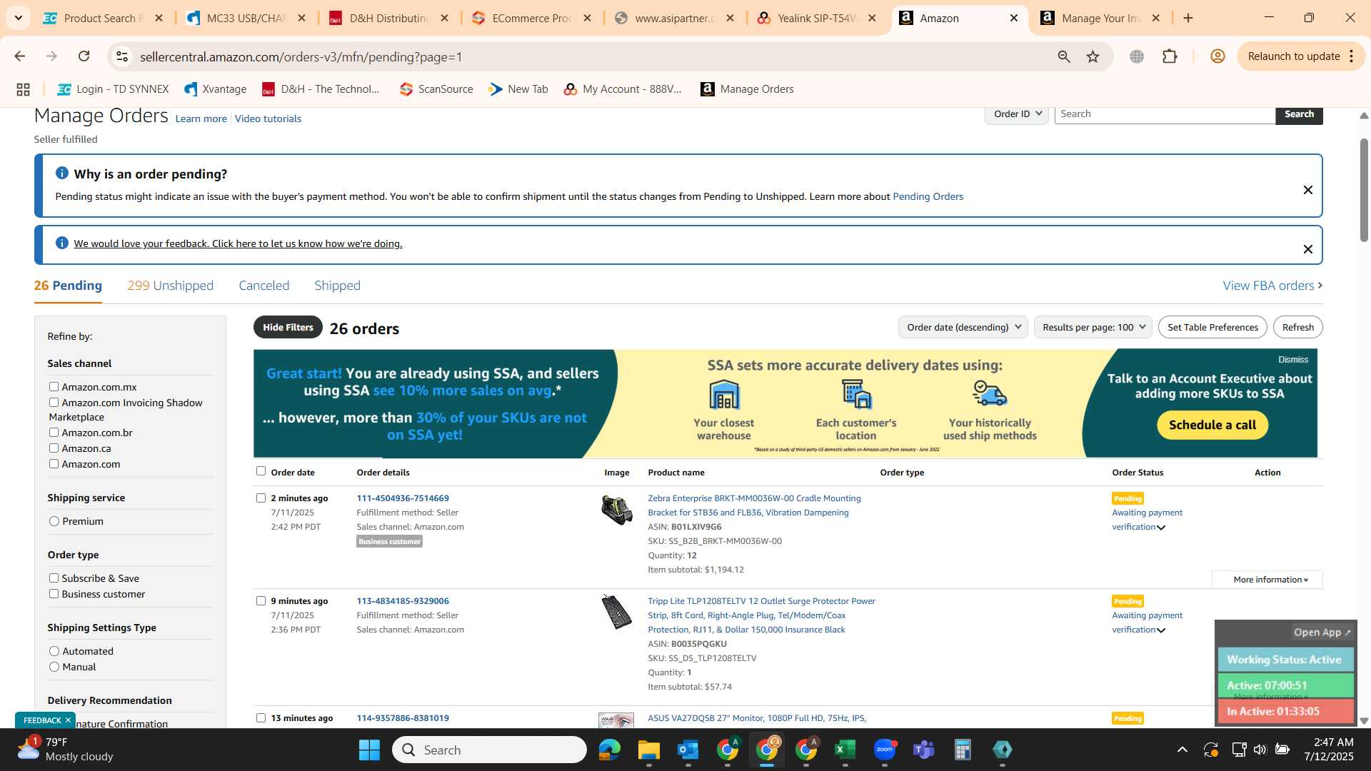Check the Subscribe & Save order type
Image resolution: width=1371 pixels, height=771 pixels.
pyautogui.click(x=54, y=578)
